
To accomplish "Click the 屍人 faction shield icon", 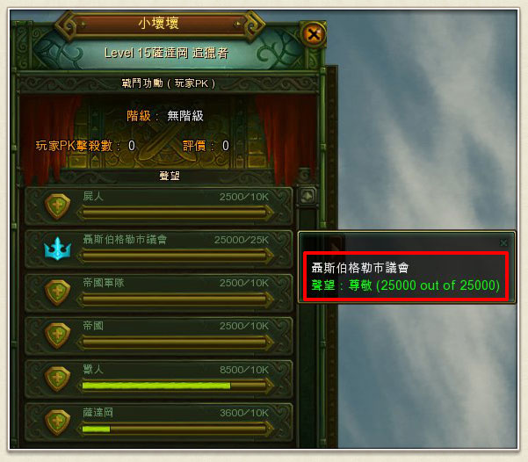I will [x=58, y=206].
